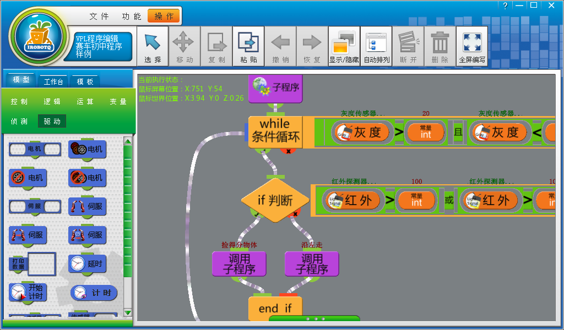Switch palette category to 控制
The image size is (564, 330).
tap(19, 102)
